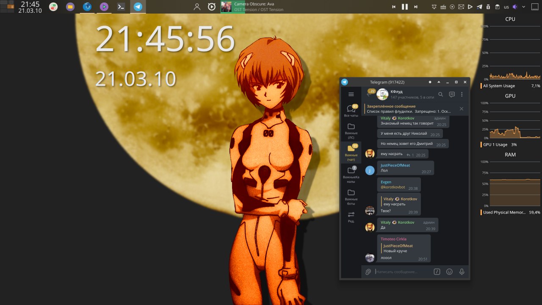The image size is (542, 305).
Task: Click the blue J avatar of JustPieceOfMeat
Action: 370,170
